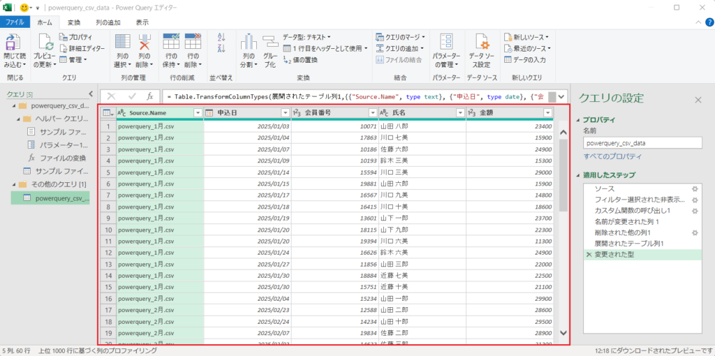
Task: Open 申込日 column filter dropdown
Action: (x=285, y=112)
